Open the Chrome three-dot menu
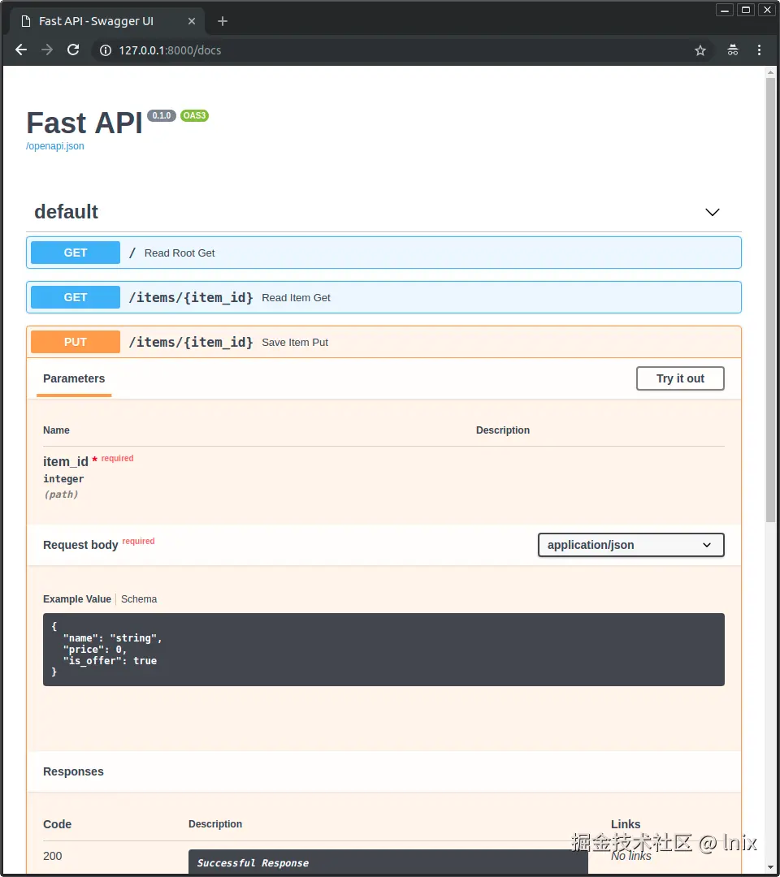The image size is (780, 877). pos(759,50)
